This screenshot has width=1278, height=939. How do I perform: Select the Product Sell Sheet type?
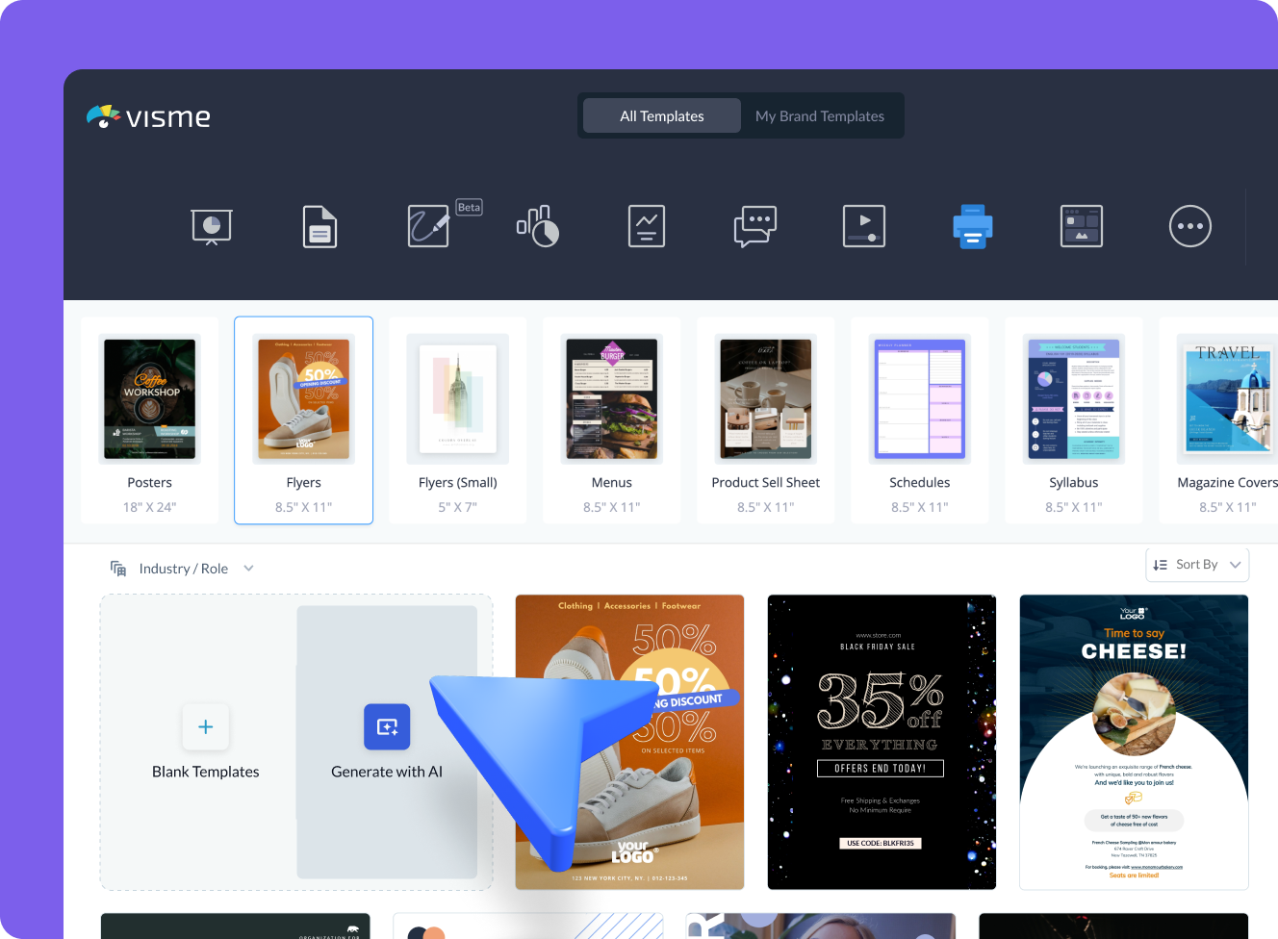click(x=766, y=420)
